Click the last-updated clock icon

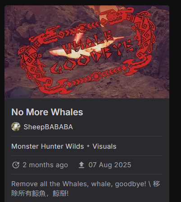pyautogui.click(x=16, y=165)
